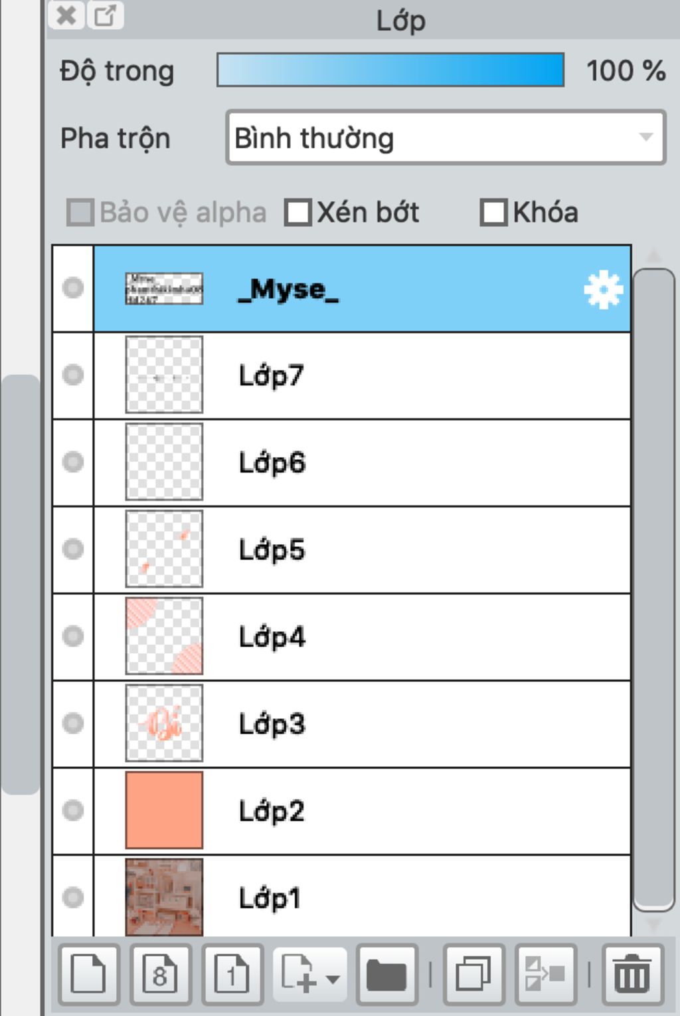
Task: Click the new layer icon
Action: coord(88,974)
